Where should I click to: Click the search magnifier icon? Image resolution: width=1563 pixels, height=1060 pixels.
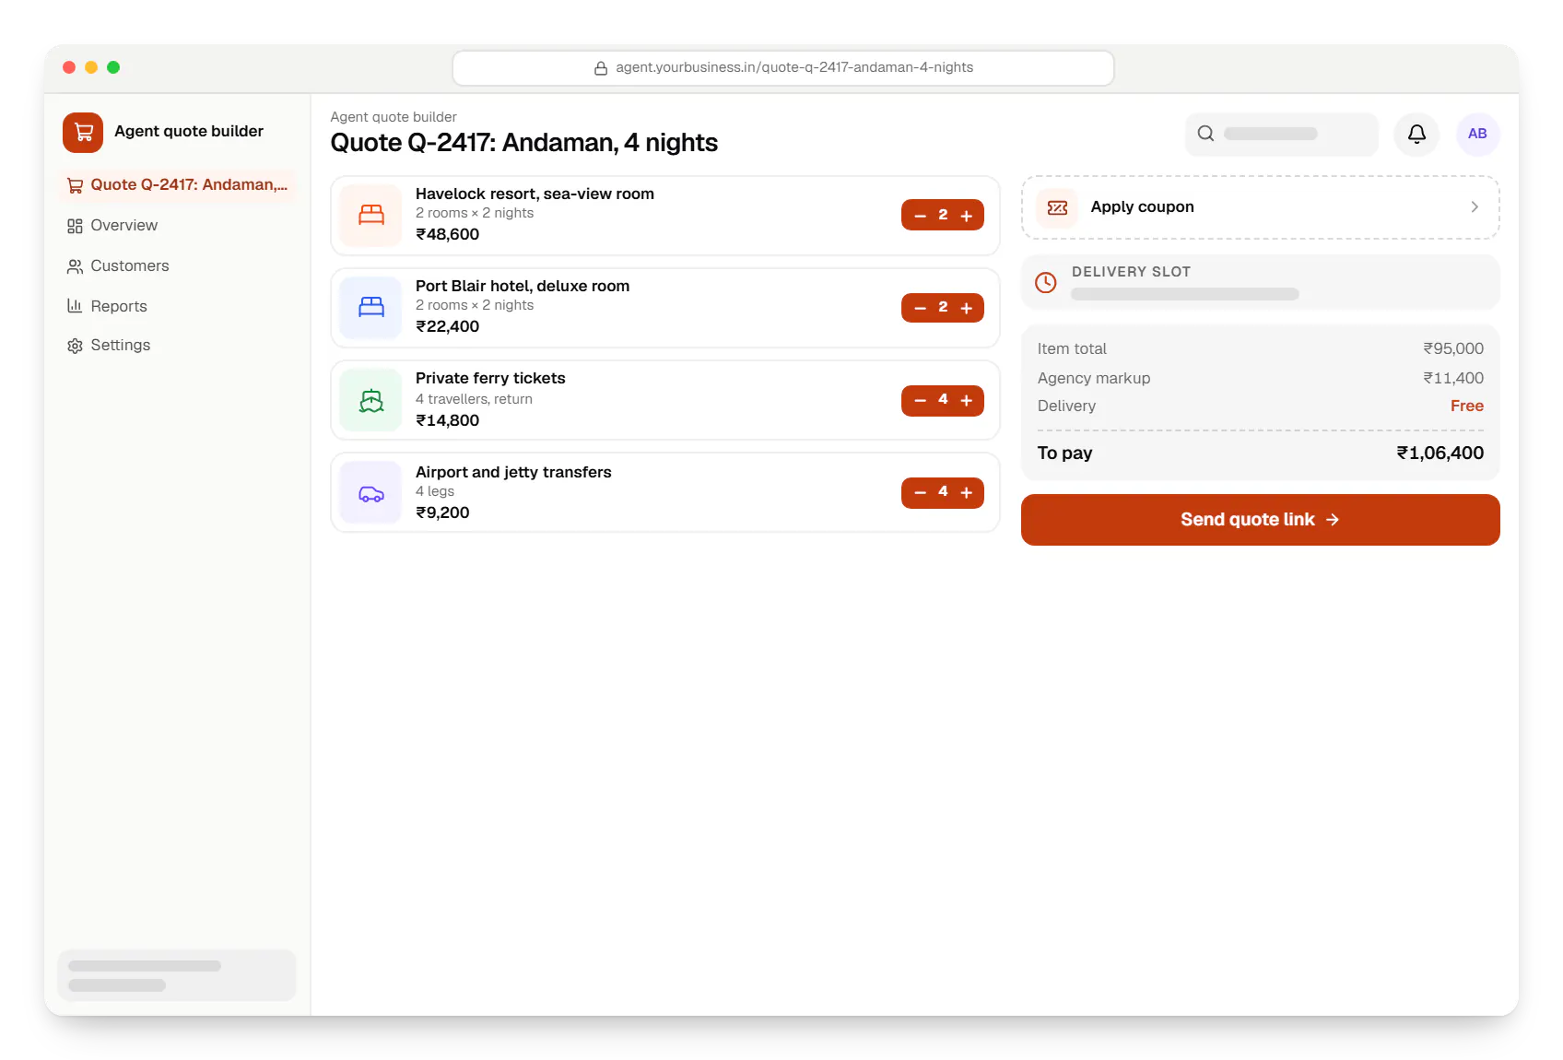tap(1205, 134)
